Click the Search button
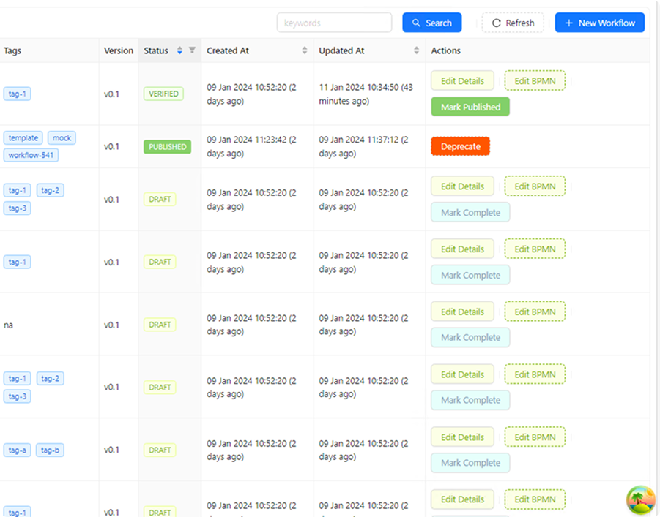 pos(431,23)
